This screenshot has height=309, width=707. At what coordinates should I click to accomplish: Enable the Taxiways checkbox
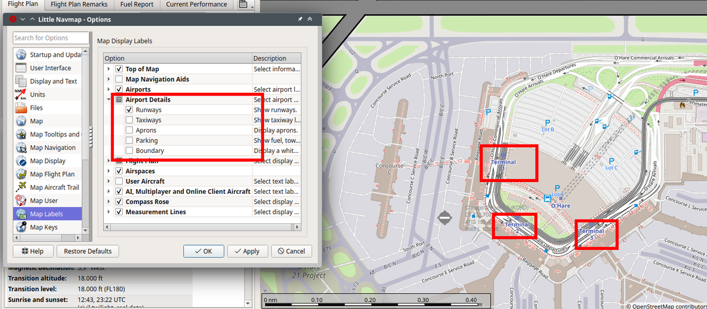129,120
